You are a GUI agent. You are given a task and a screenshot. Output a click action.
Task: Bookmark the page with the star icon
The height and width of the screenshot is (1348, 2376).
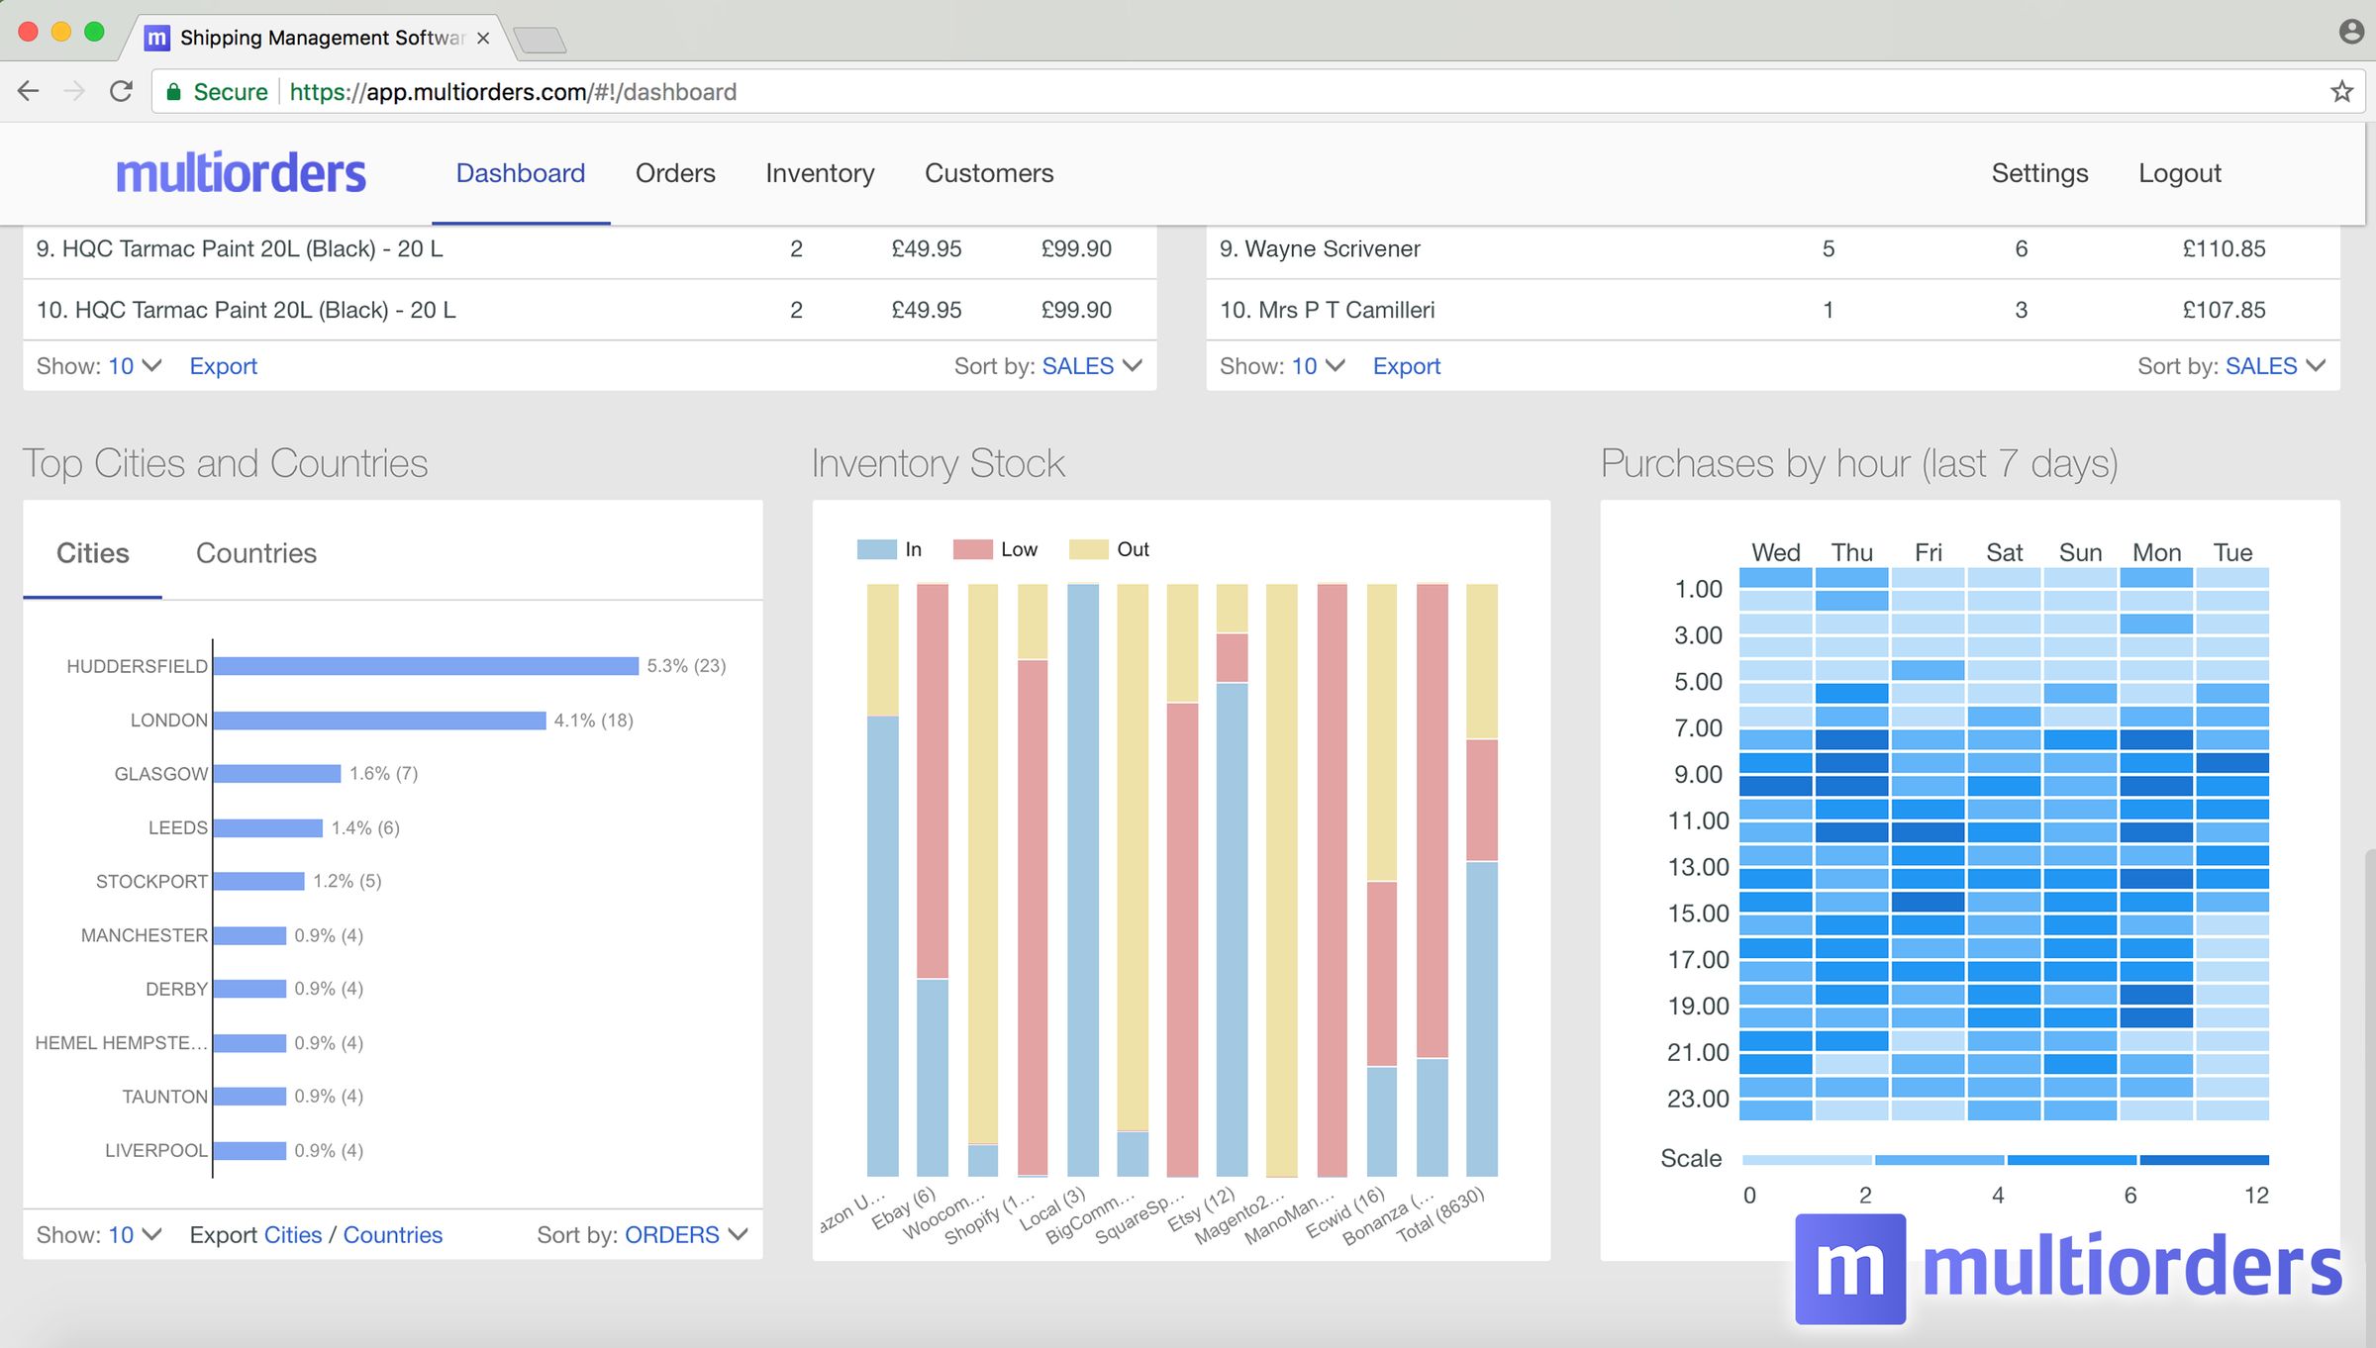(x=2340, y=90)
